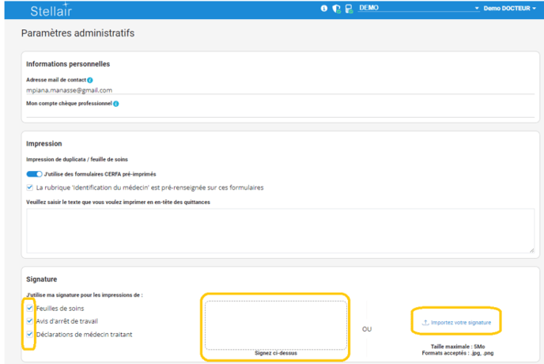The width and height of the screenshot is (544, 364).
Task: Open the DEMO dropdown in header
Action: [x=418, y=8]
